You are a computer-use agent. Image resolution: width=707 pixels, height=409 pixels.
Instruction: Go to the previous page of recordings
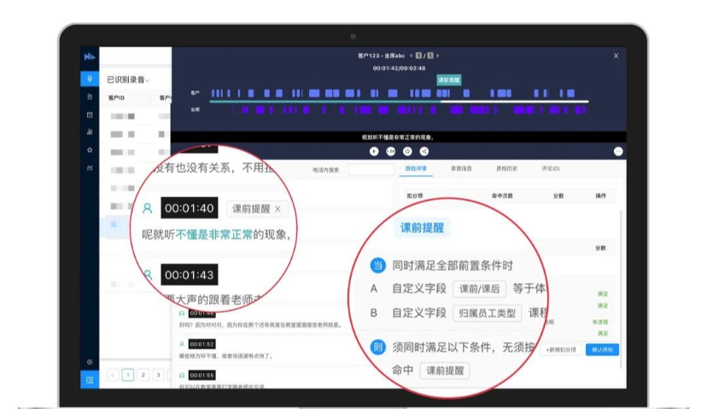point(113,375)
